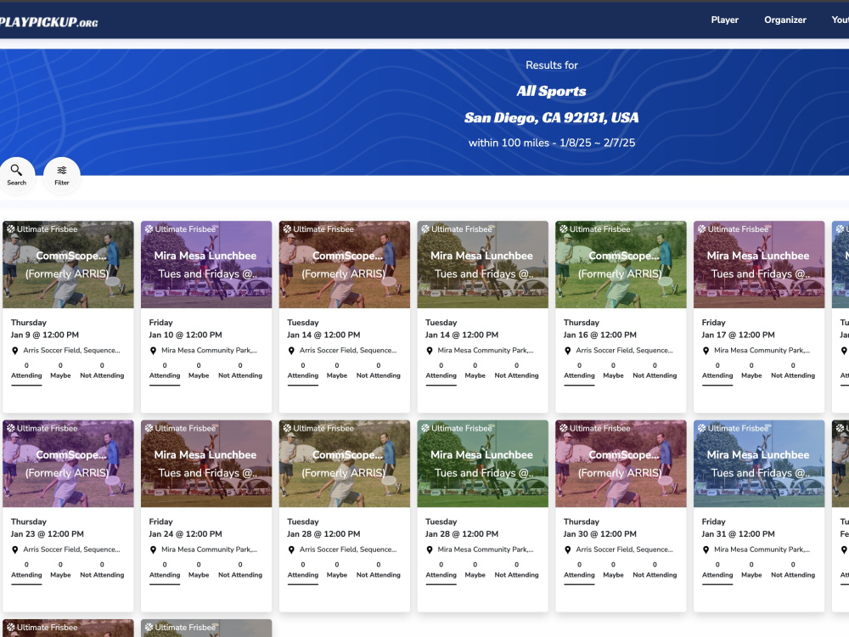Click the frisbee icon on Jan 10 card
Viewport: 849px width, 637px height.
point(149,229)
